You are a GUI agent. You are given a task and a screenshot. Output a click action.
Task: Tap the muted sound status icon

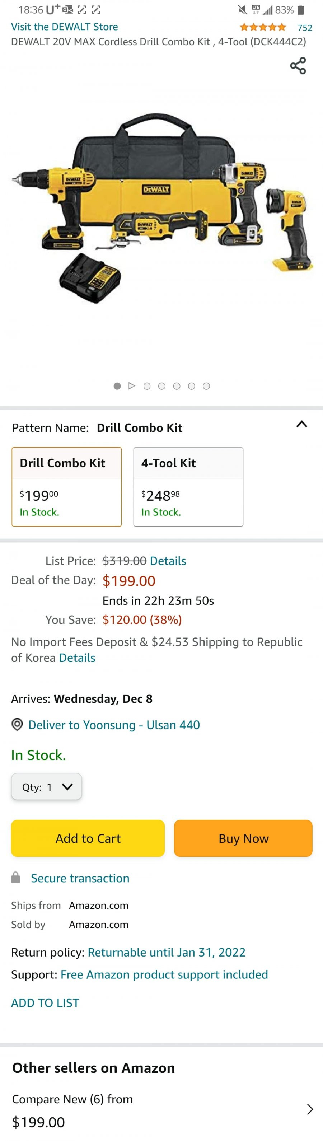242,10
